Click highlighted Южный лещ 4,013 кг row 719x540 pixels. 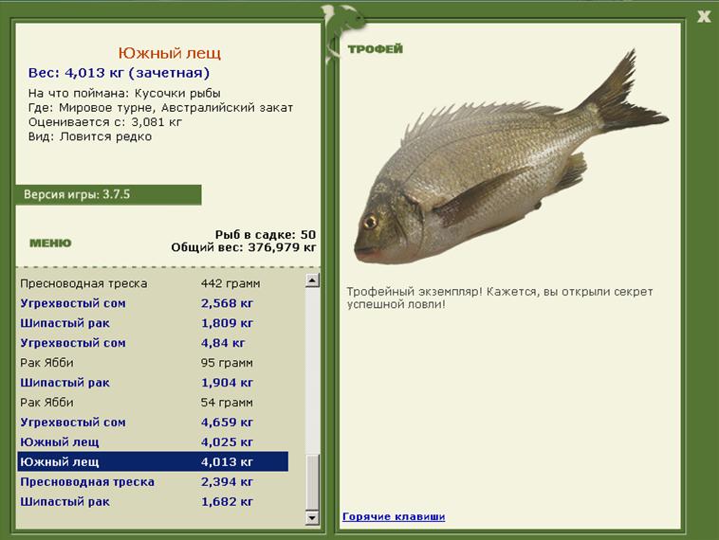(x=153, y=461)
